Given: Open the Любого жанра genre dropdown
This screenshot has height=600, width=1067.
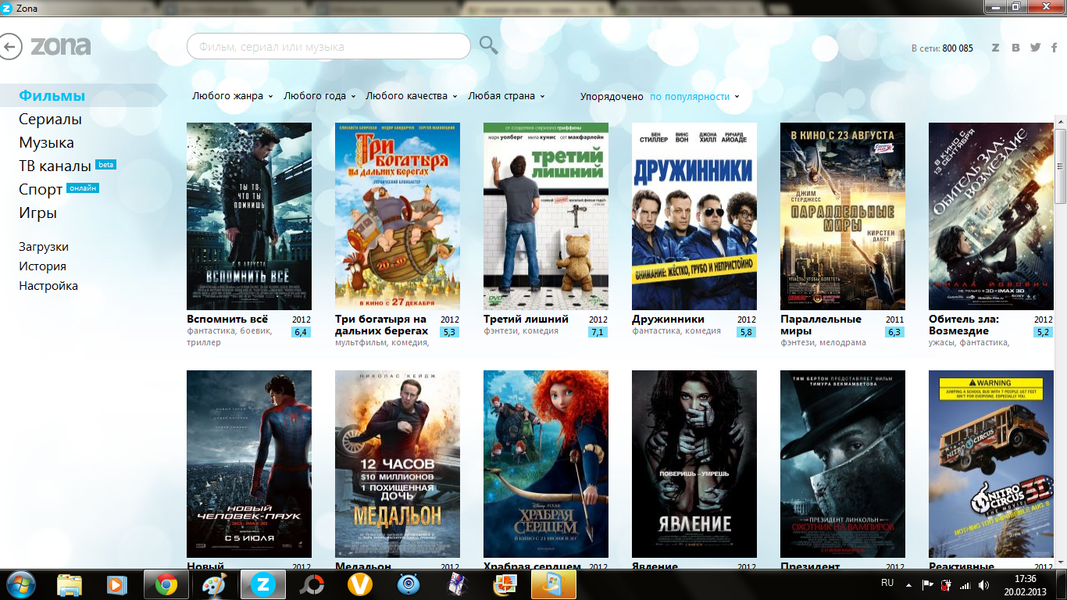Looking at the screenshot, I should pos(233,96).
